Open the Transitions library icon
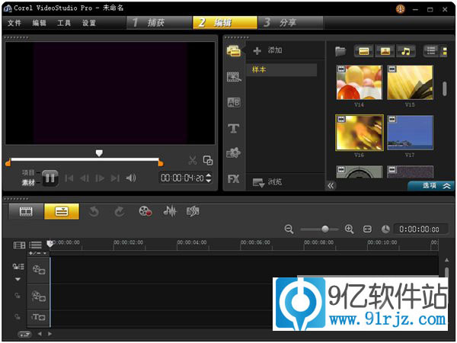 click(234, 76)
